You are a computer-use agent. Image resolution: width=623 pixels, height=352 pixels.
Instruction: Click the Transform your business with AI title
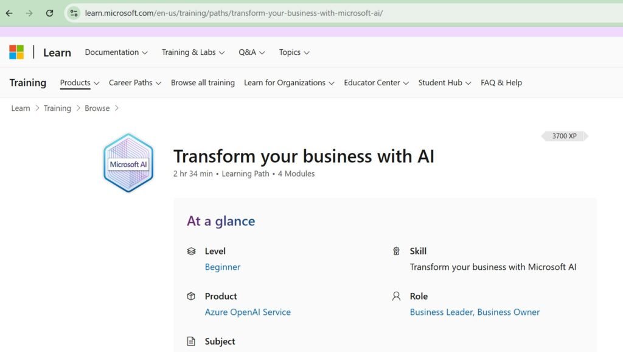point(304,156)
